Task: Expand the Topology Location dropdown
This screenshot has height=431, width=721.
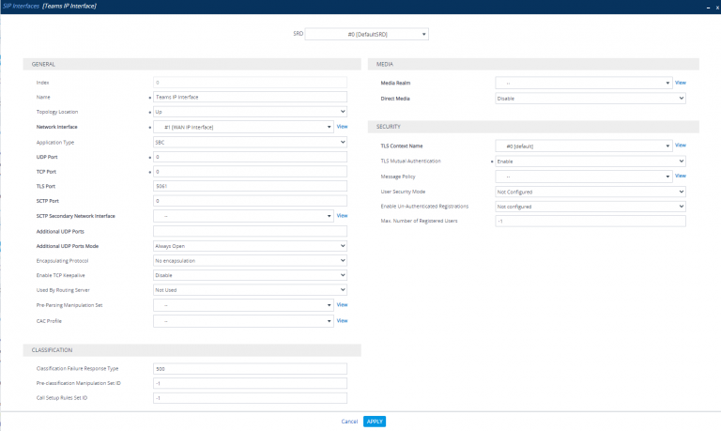Action: click(x=250, y=112)
